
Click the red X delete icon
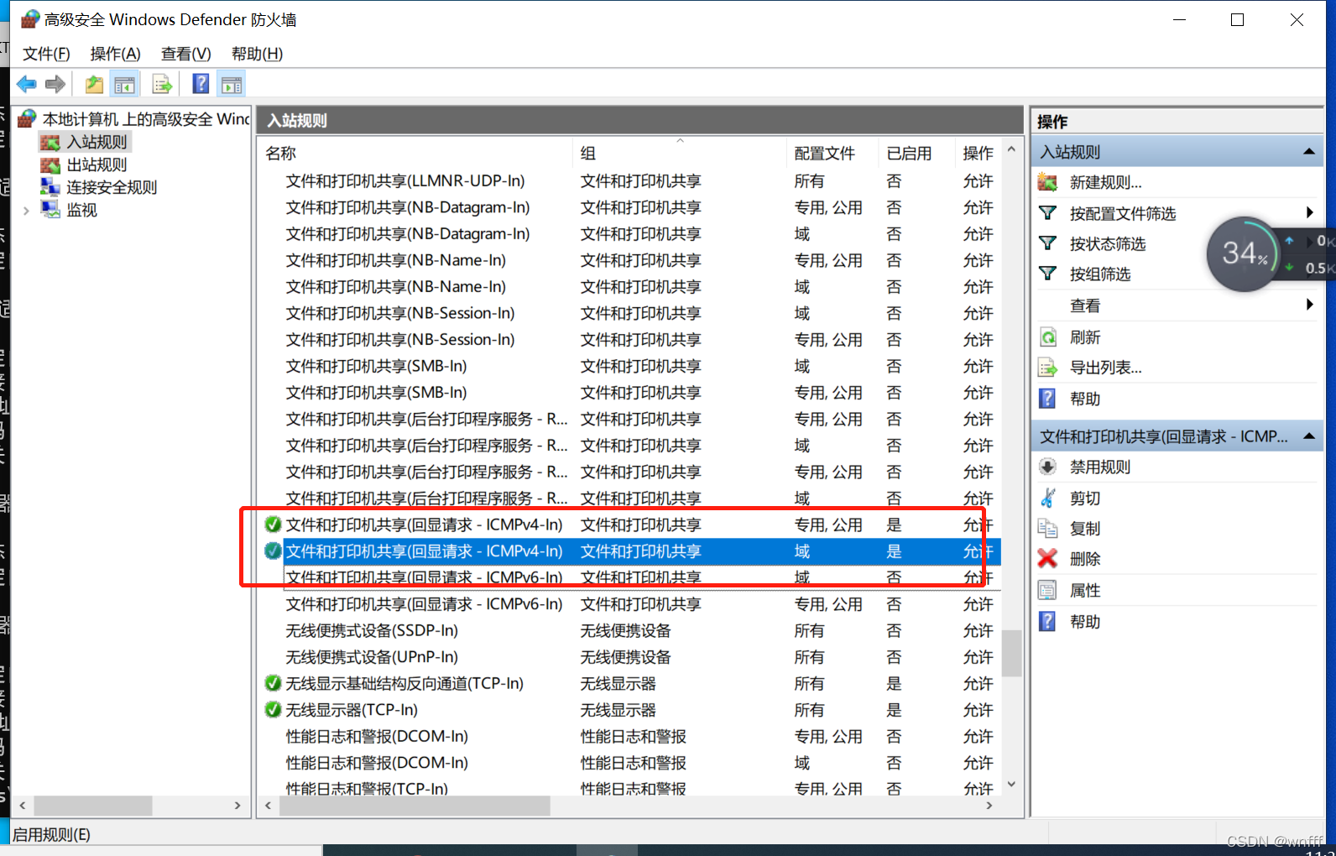coord(1047,558)
